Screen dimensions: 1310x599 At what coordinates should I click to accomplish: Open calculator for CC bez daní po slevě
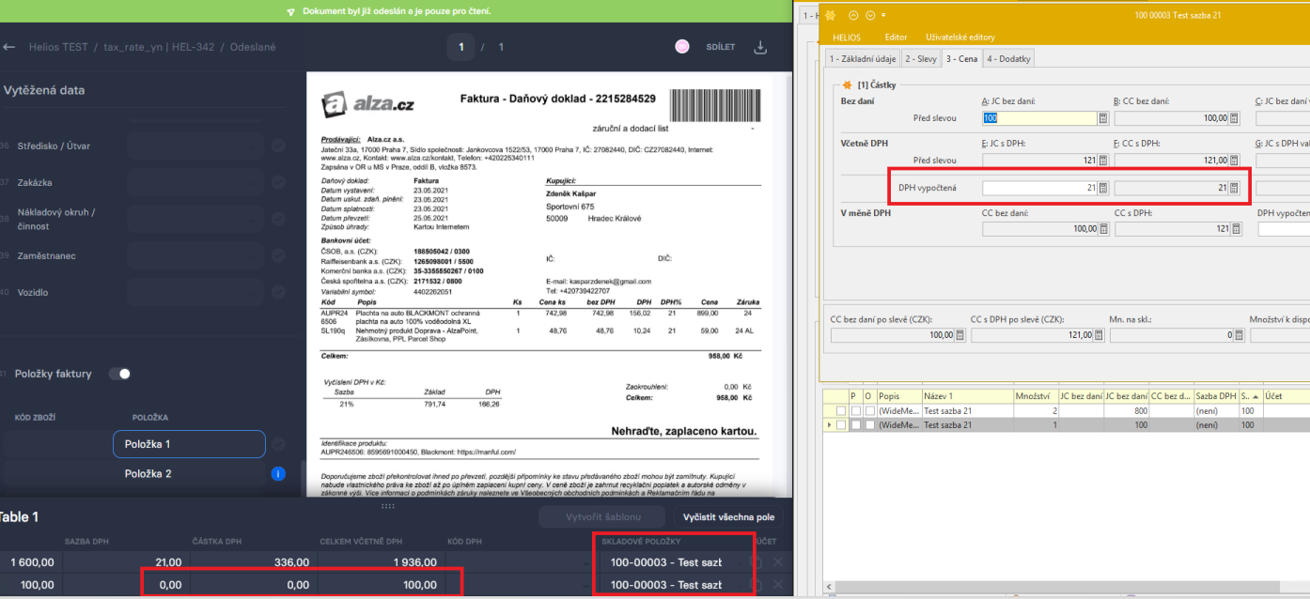(959, 335)
